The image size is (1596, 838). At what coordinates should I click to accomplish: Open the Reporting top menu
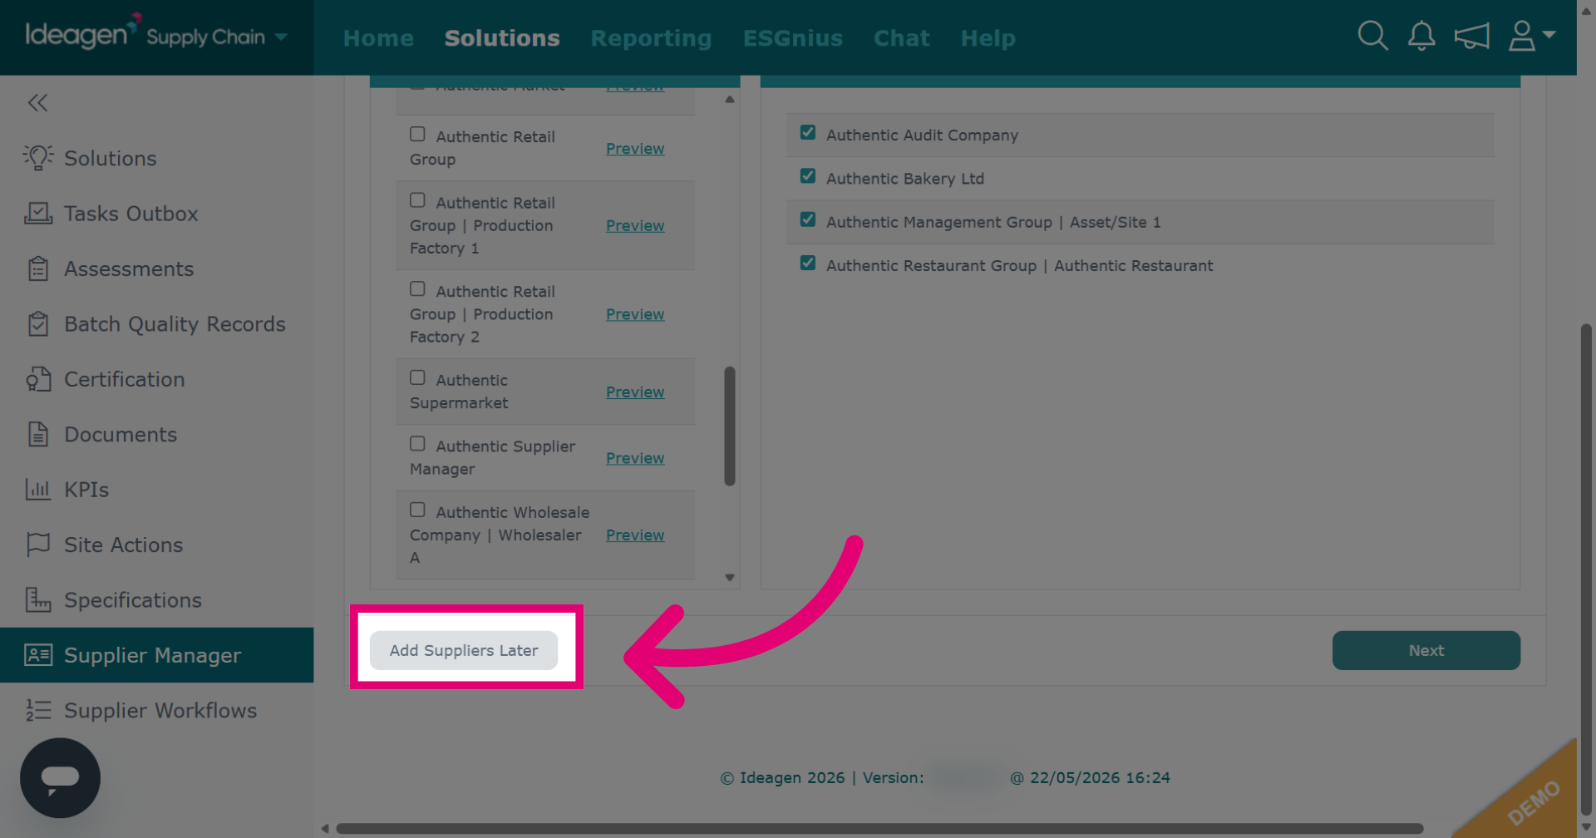coord(651,38)
